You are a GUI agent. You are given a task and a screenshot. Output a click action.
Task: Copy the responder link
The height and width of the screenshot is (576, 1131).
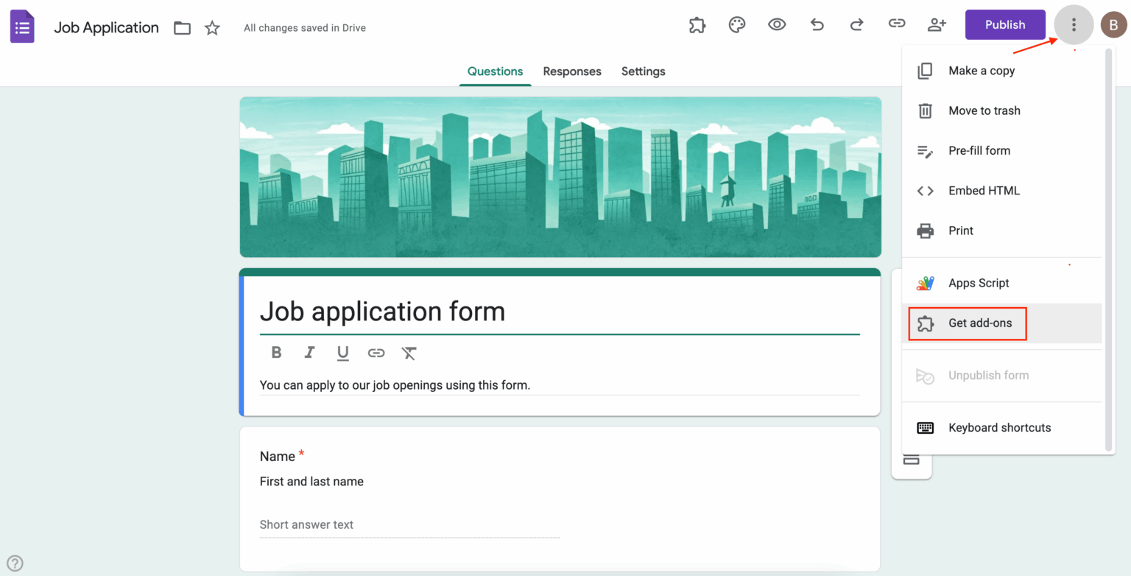896,24
